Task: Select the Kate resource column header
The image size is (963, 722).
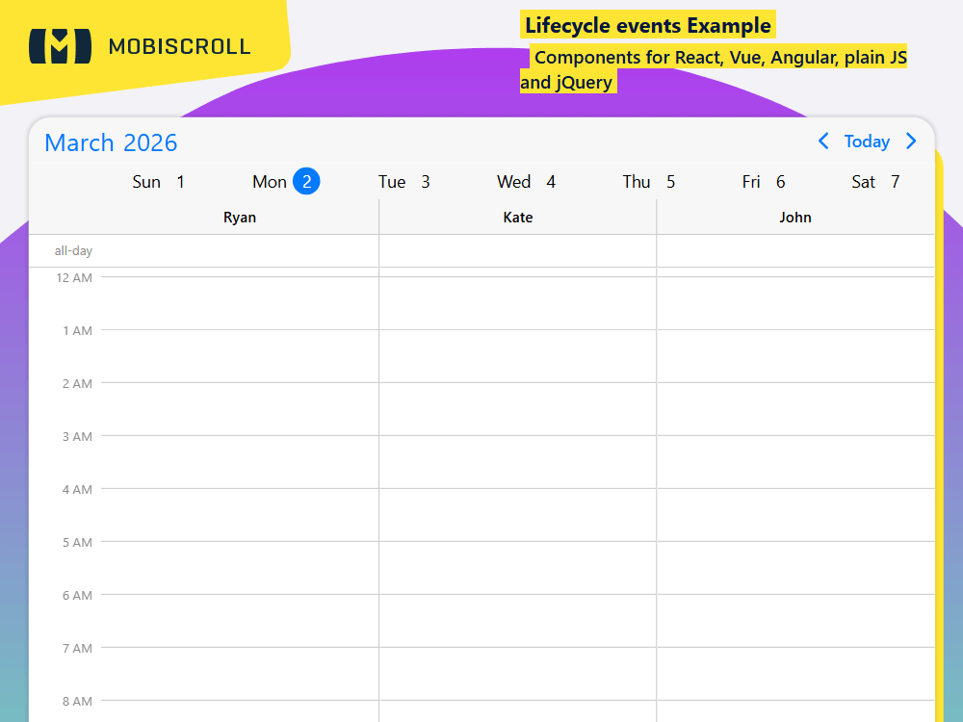Action: coord(518,217)
